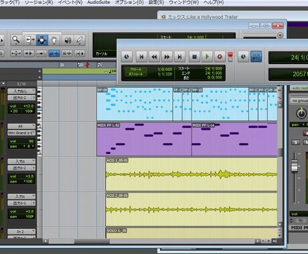Image resolution: width=308 pixels, height=254 pixels.
Task: Open the In 2 input selector
Action: pyautogui.click(x=21, y=231)
